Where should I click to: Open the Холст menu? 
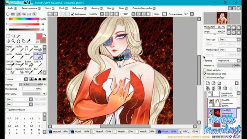click(50, 8)
